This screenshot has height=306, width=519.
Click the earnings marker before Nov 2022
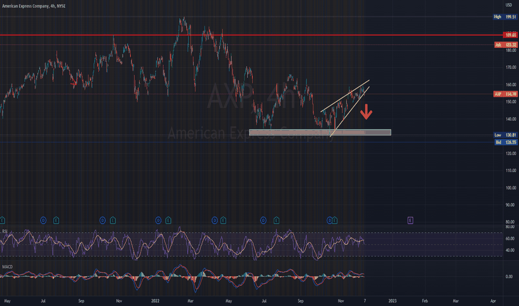pos(335,220)
